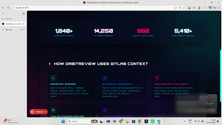Click the Context-Aware Reviews check icon
This screenshot has width=222, height=125.
[x=105, y=110]
